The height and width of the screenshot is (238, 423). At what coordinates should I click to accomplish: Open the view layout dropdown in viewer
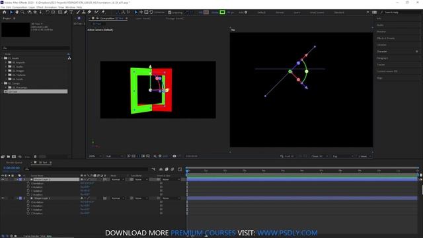[364, 156]
